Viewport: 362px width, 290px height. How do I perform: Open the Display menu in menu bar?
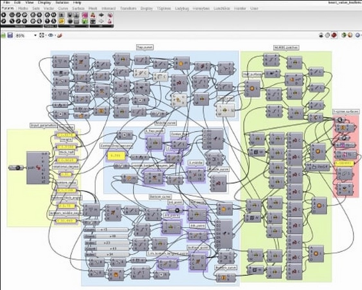pyautogui.click(x=44, y=3)
